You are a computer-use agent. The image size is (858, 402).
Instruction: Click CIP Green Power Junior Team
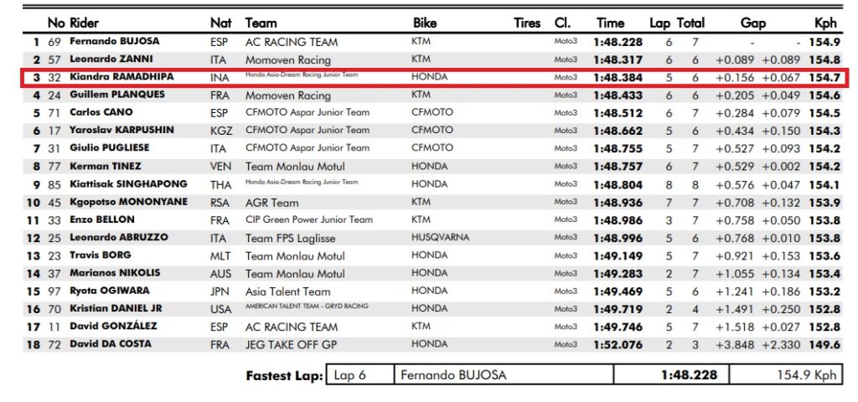point(308,220)
